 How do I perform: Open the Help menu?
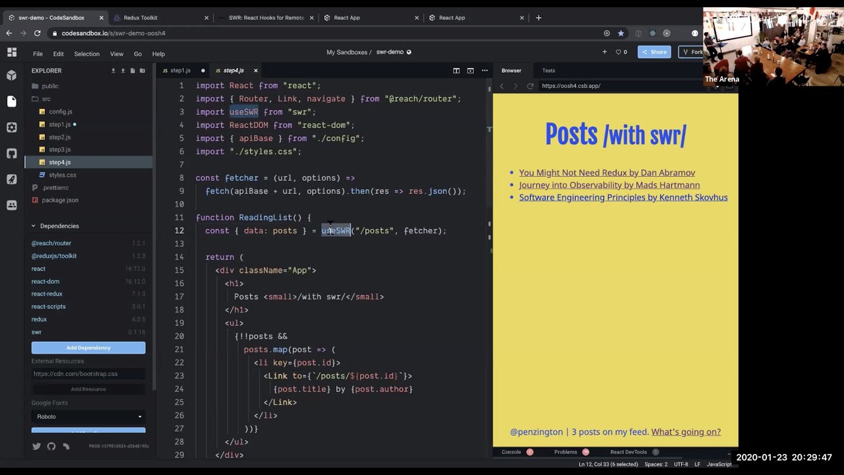[158, 54]
